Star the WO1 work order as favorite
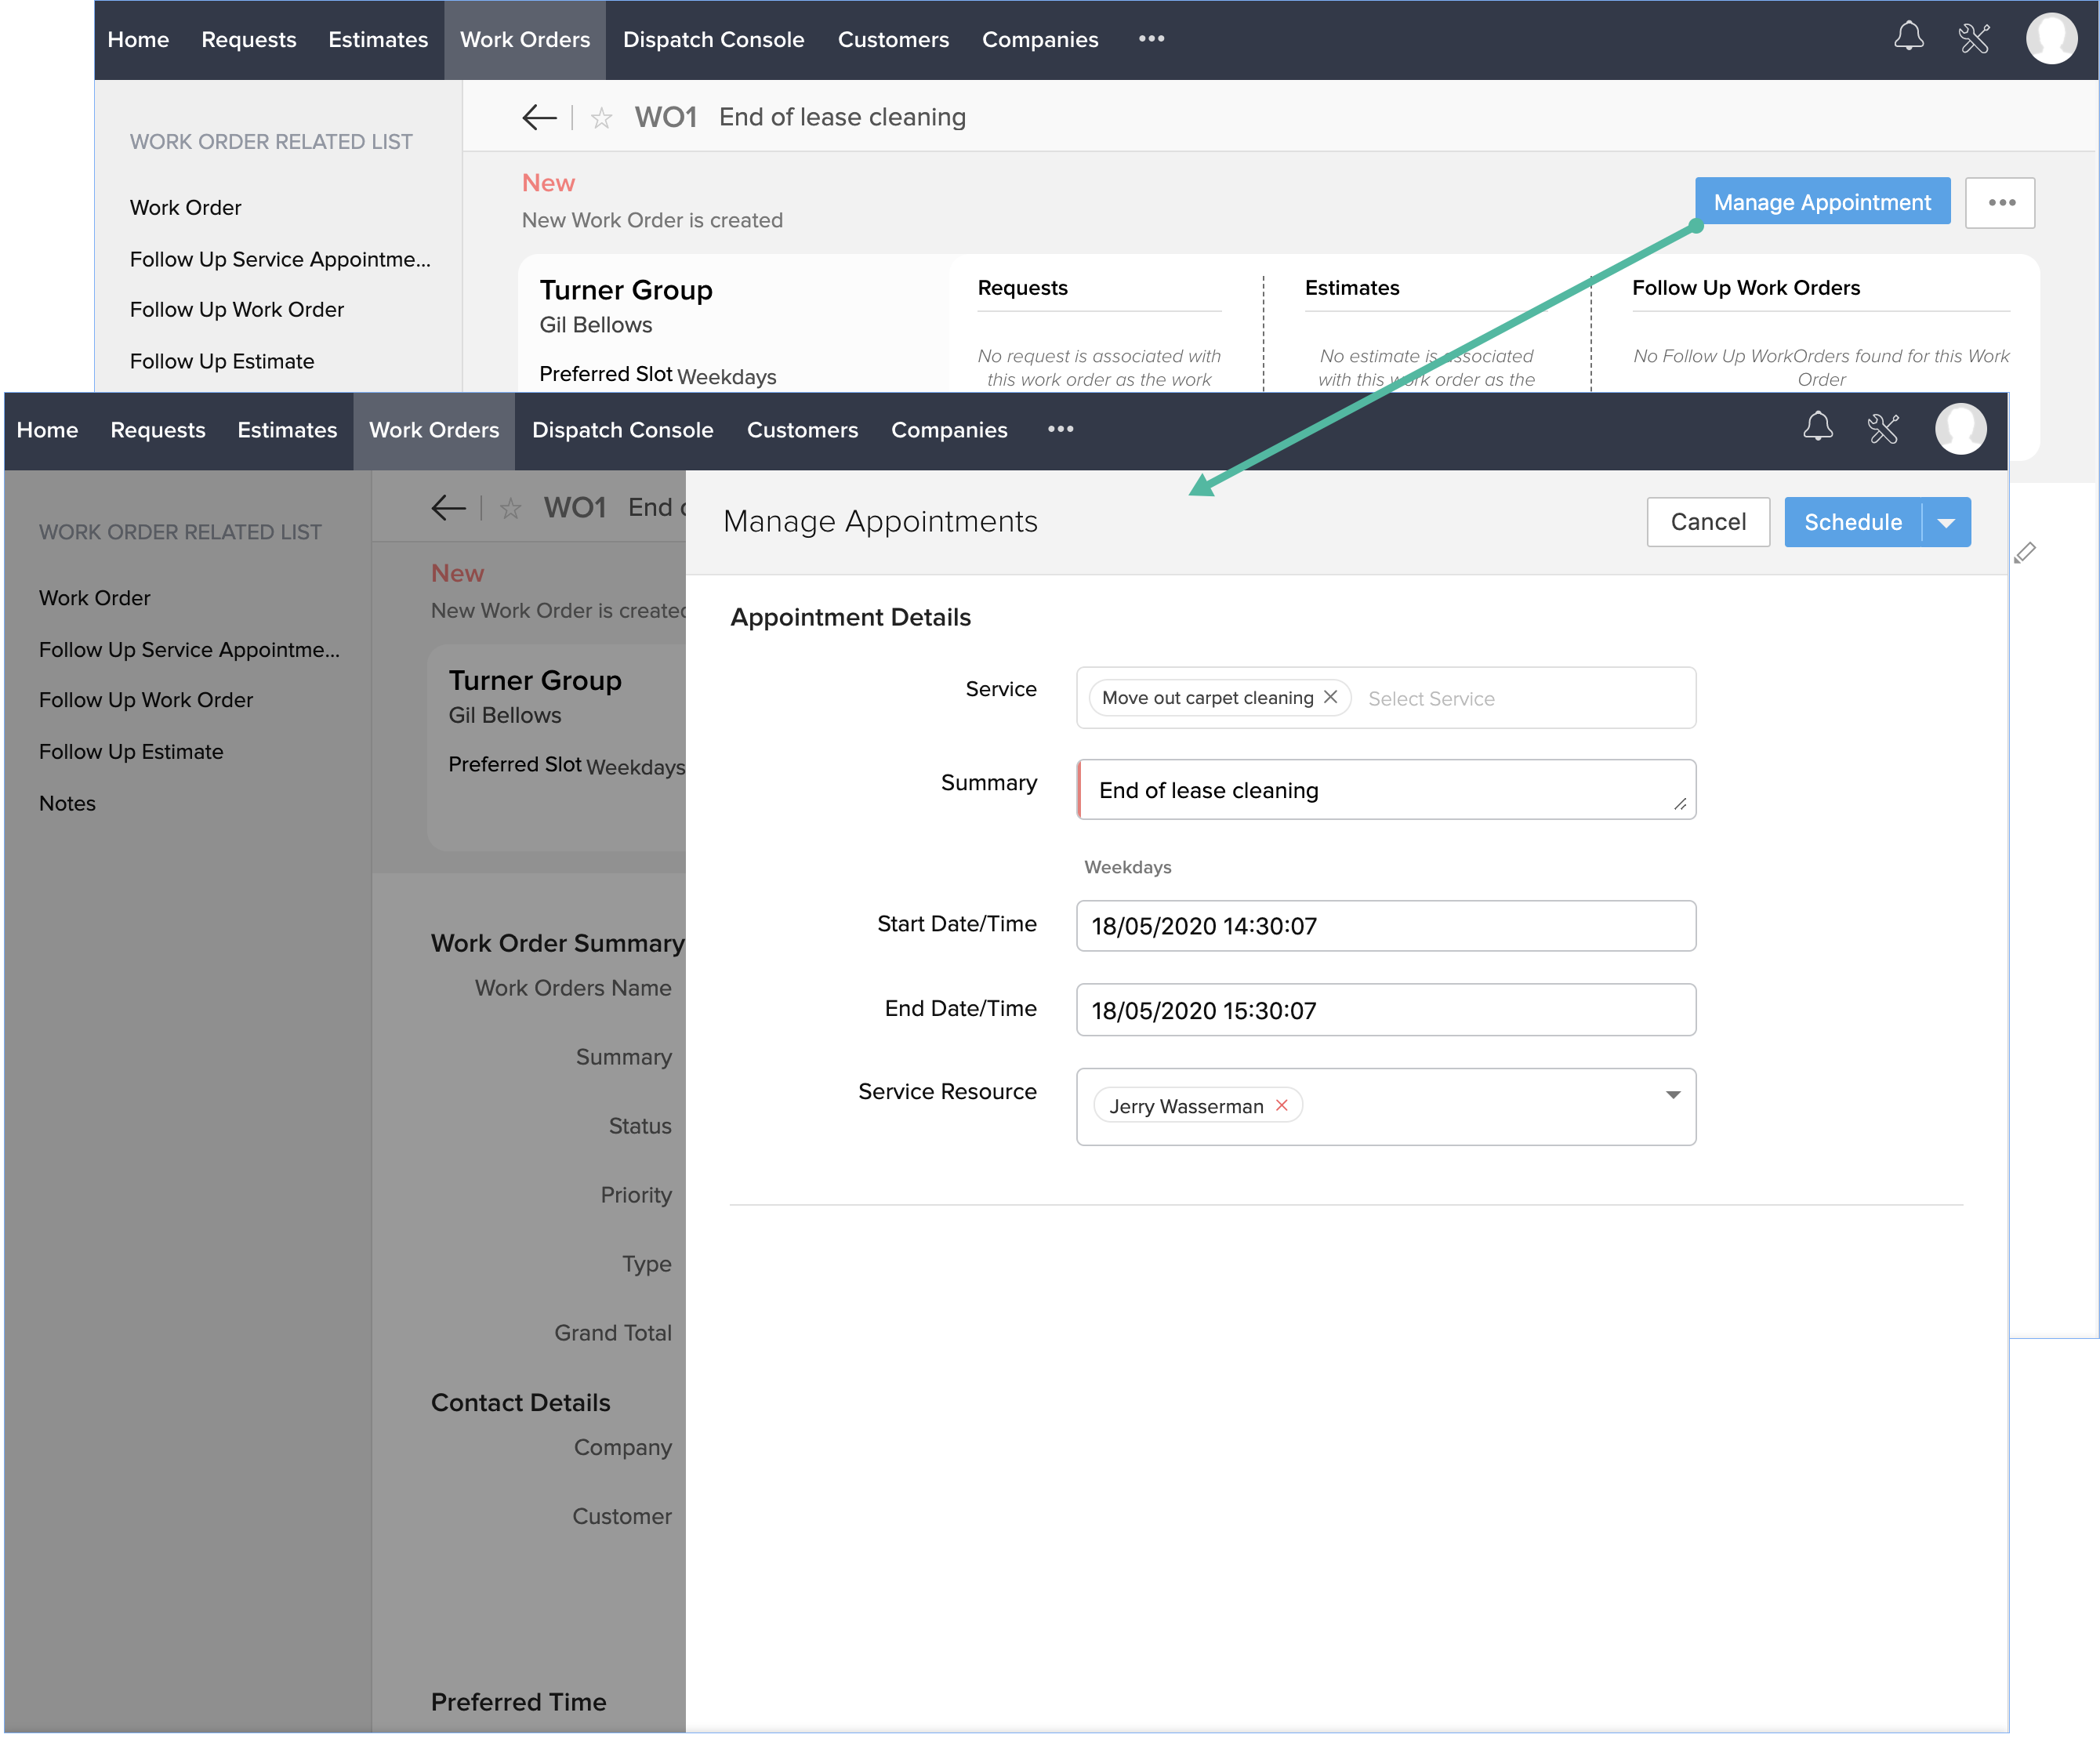The image size is (2100, 1738). (x=601, y=119)
